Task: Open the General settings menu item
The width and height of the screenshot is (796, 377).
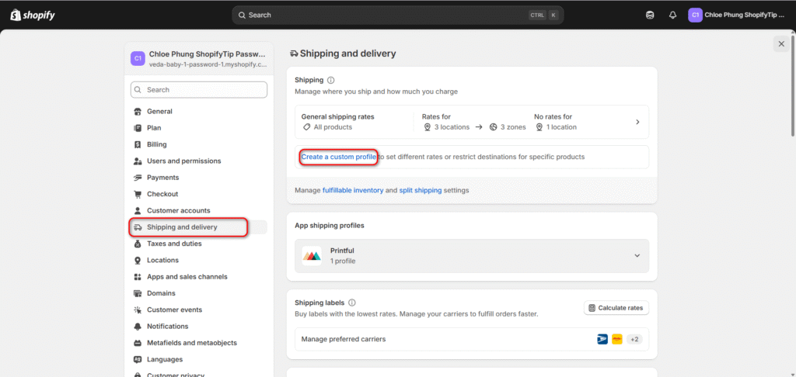Action: tap(199, 112)
